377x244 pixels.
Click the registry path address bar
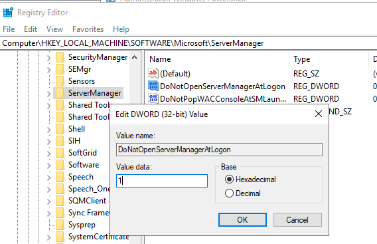point(188,43)
